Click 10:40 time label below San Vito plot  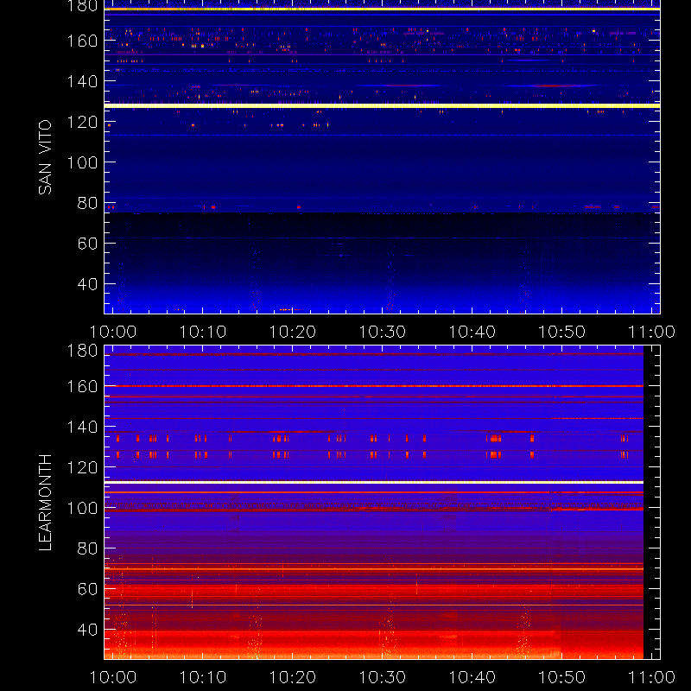click(472, 332)
